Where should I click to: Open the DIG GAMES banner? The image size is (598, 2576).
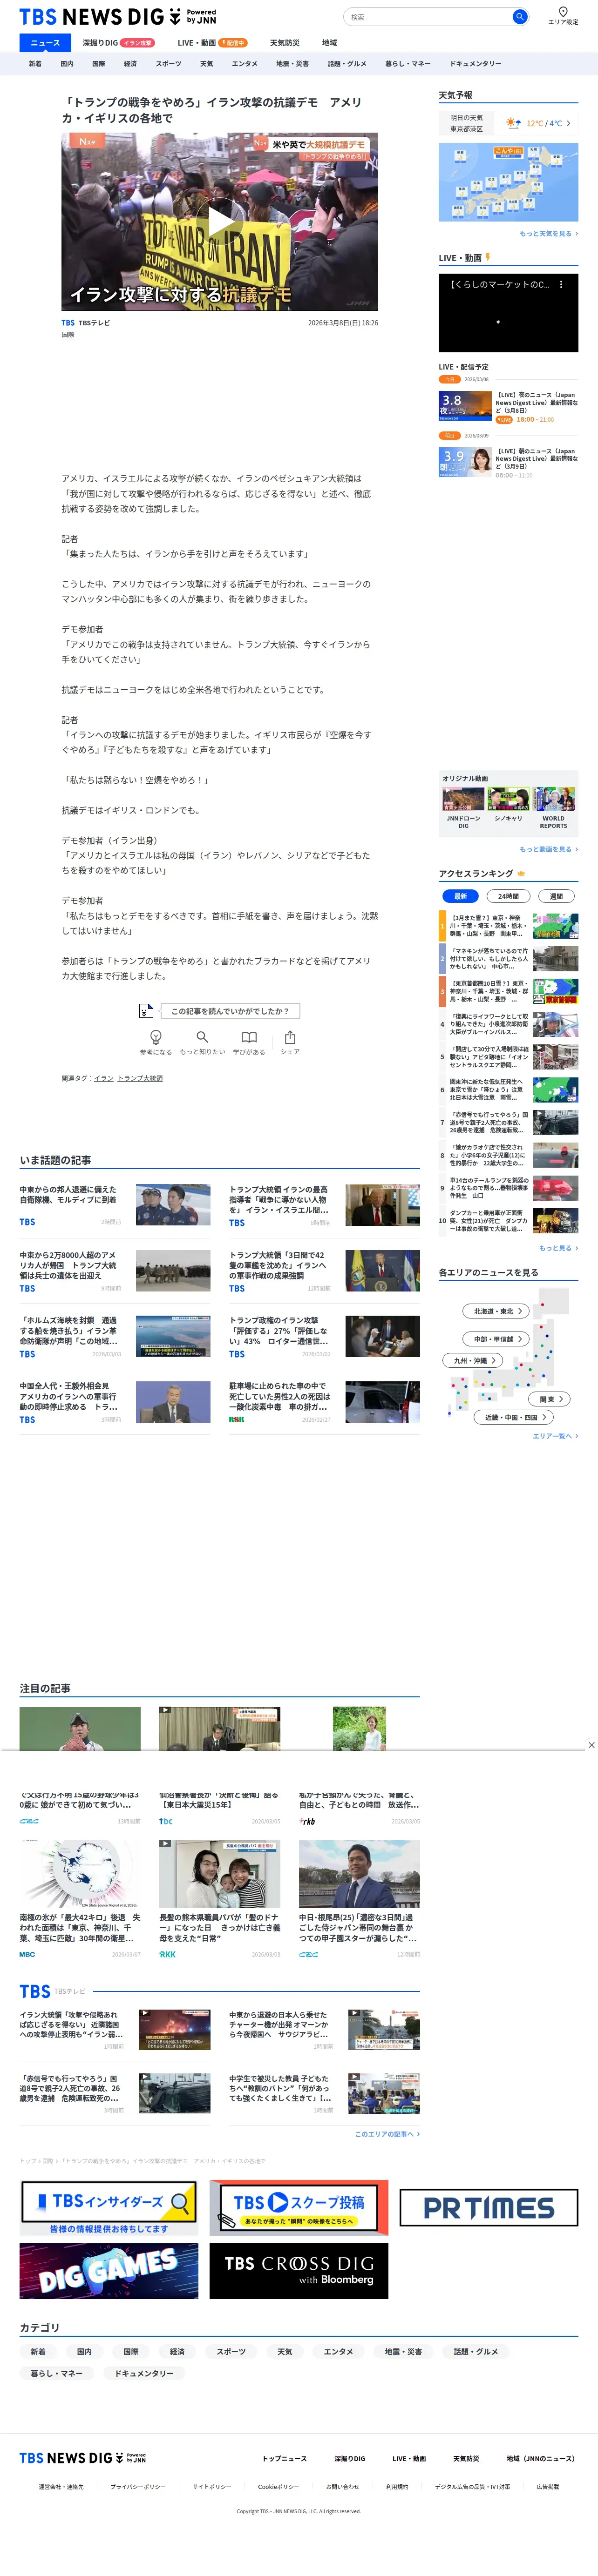point(108,2270)
